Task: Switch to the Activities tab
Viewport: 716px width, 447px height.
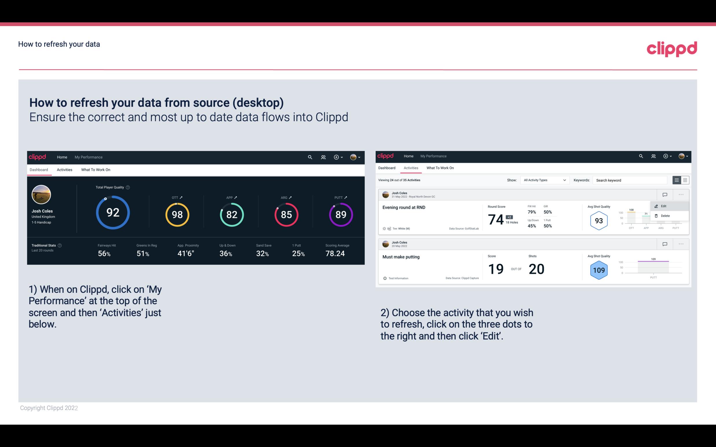Action: (x=65, y=169)
